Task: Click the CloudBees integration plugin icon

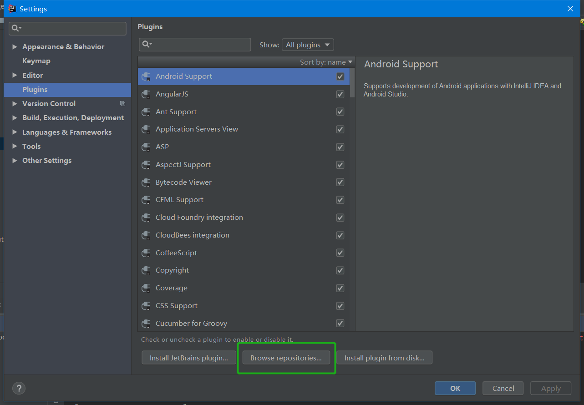Action: click(x=146, y=235)
